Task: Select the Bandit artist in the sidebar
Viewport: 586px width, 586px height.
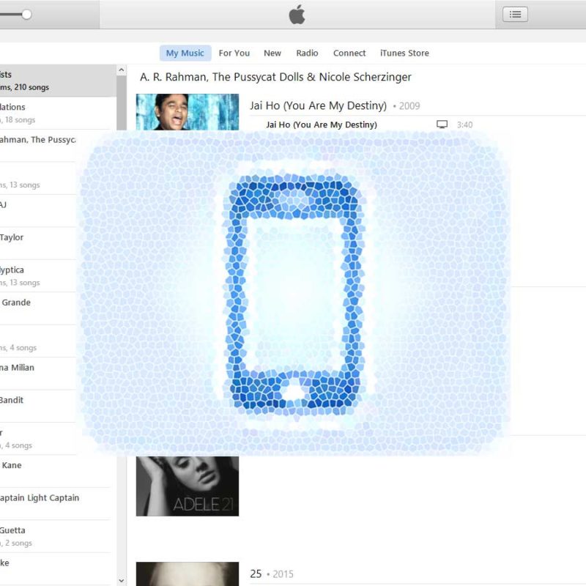Action: 37,406
